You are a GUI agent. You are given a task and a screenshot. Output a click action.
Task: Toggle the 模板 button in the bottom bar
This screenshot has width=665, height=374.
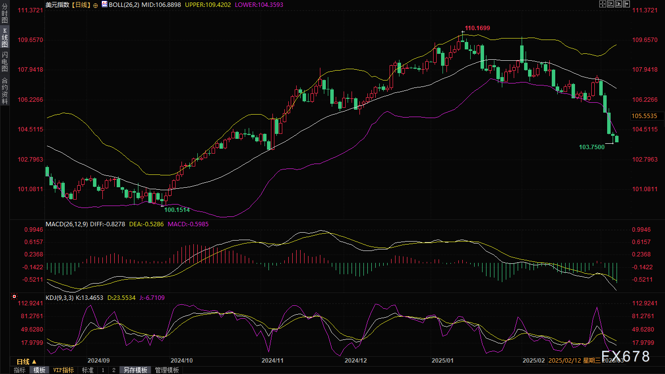(x=39, y=370)
